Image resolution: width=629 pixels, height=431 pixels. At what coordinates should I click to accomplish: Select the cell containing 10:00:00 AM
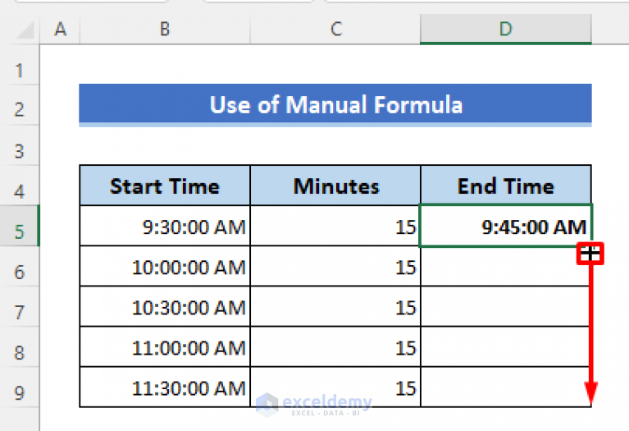tap(165, 267)
